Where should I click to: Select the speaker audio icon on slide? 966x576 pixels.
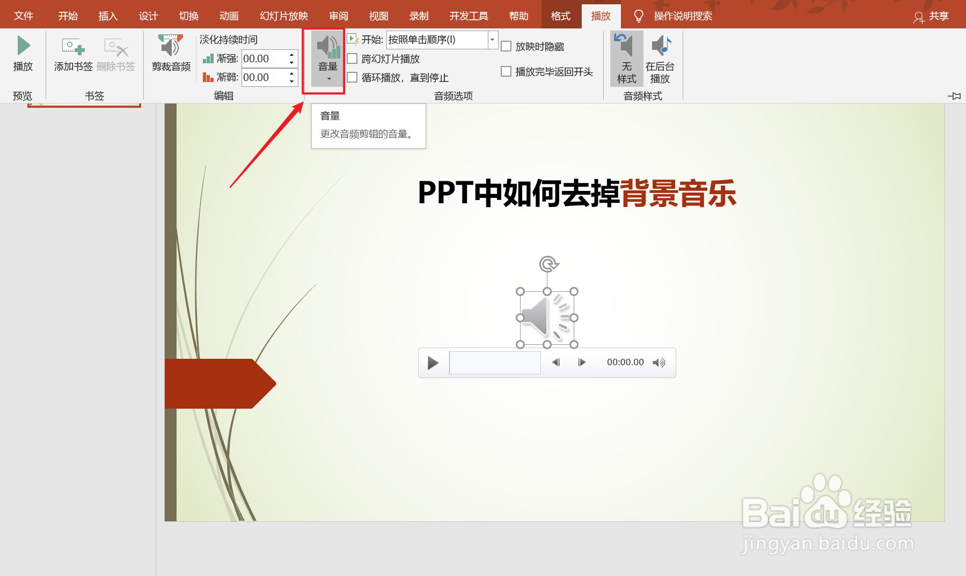546,318
